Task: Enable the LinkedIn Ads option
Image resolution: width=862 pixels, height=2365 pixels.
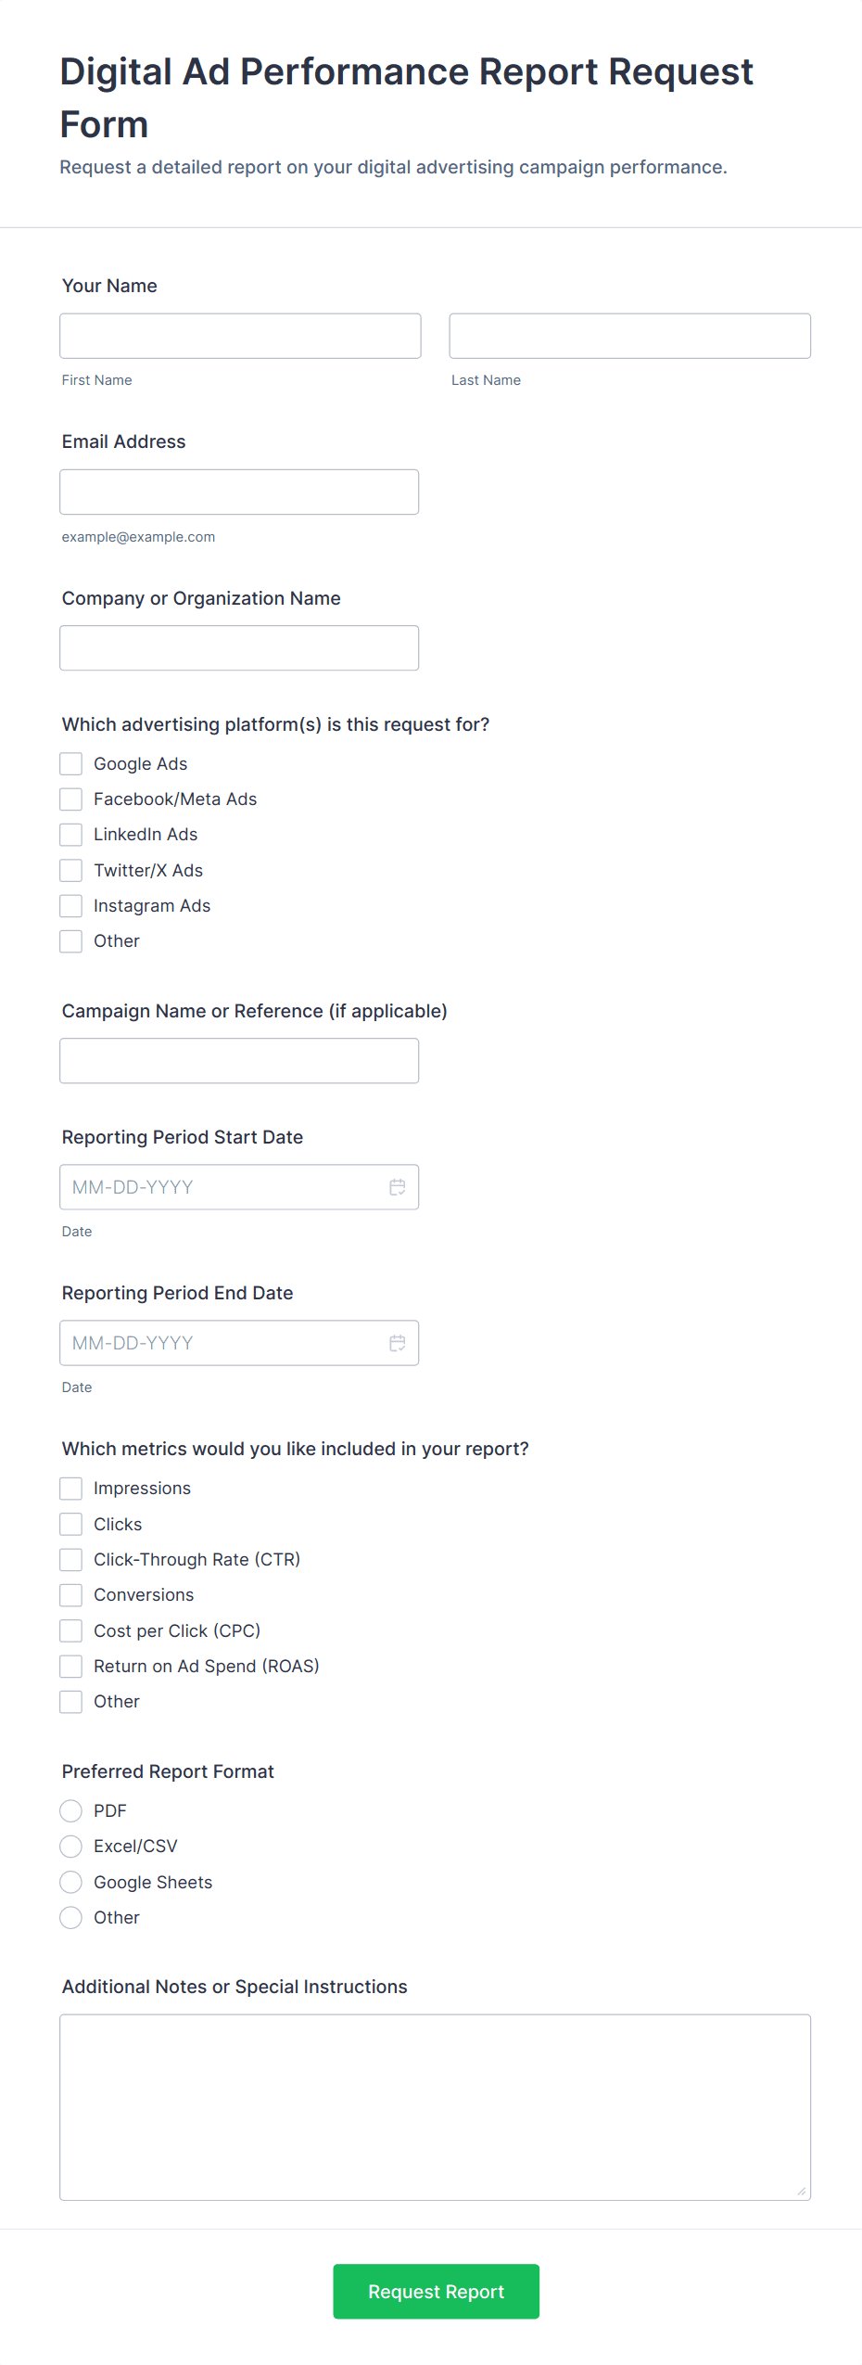Action: 70,834
